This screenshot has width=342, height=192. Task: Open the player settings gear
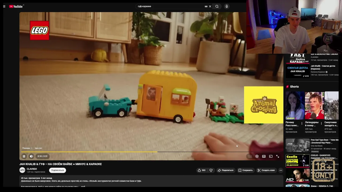click(257, 156)
